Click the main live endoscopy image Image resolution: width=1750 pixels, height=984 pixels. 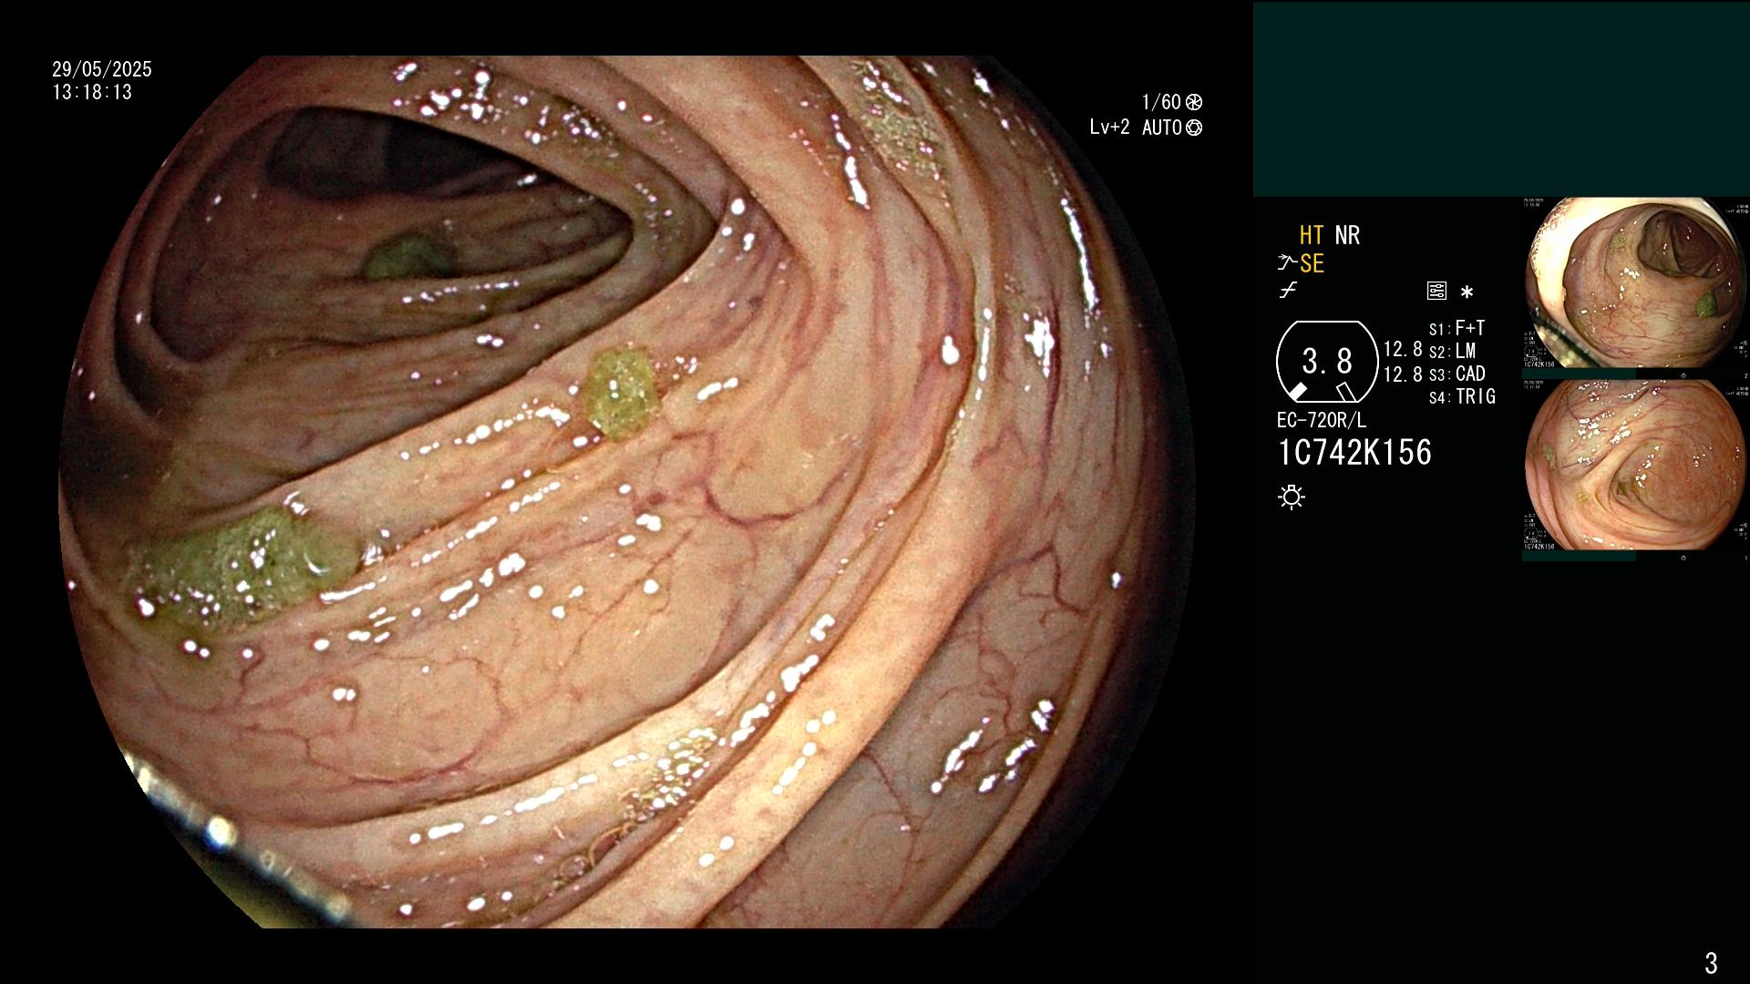point(627,492)
